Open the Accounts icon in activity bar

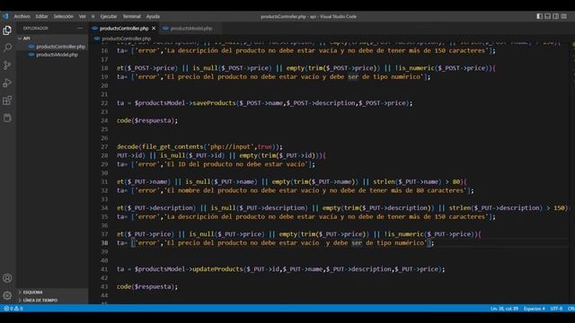7,278
